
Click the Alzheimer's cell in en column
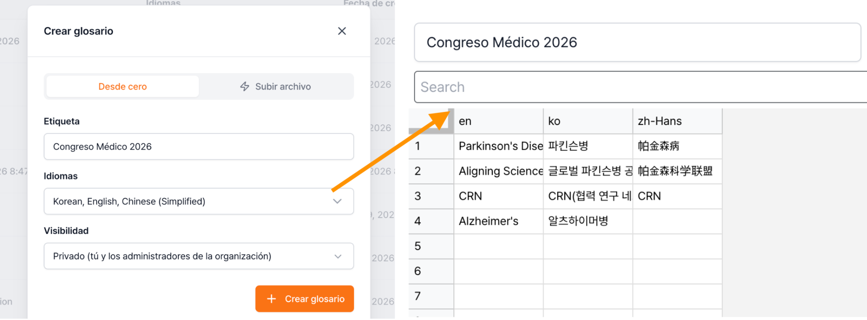pos(498,221)
